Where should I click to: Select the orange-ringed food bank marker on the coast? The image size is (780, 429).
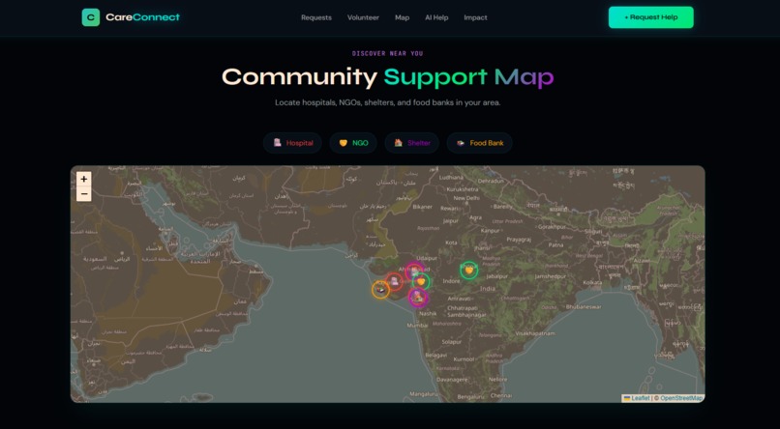(380, 290)
